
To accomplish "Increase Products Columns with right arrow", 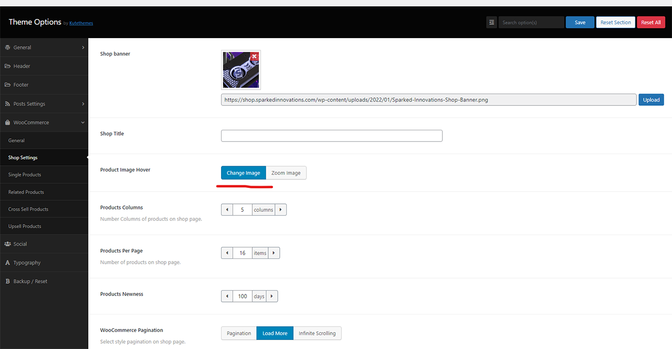I will click(x=281, y=210).
